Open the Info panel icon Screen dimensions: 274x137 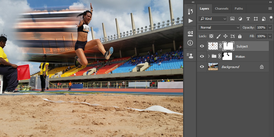[x=190, y=43]
